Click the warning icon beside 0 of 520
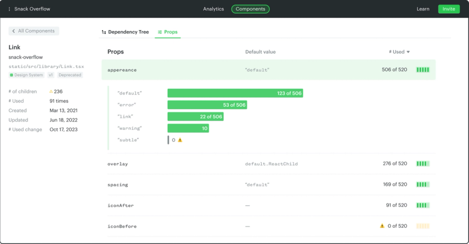This screenshot has width=469, height=244. 382,226
